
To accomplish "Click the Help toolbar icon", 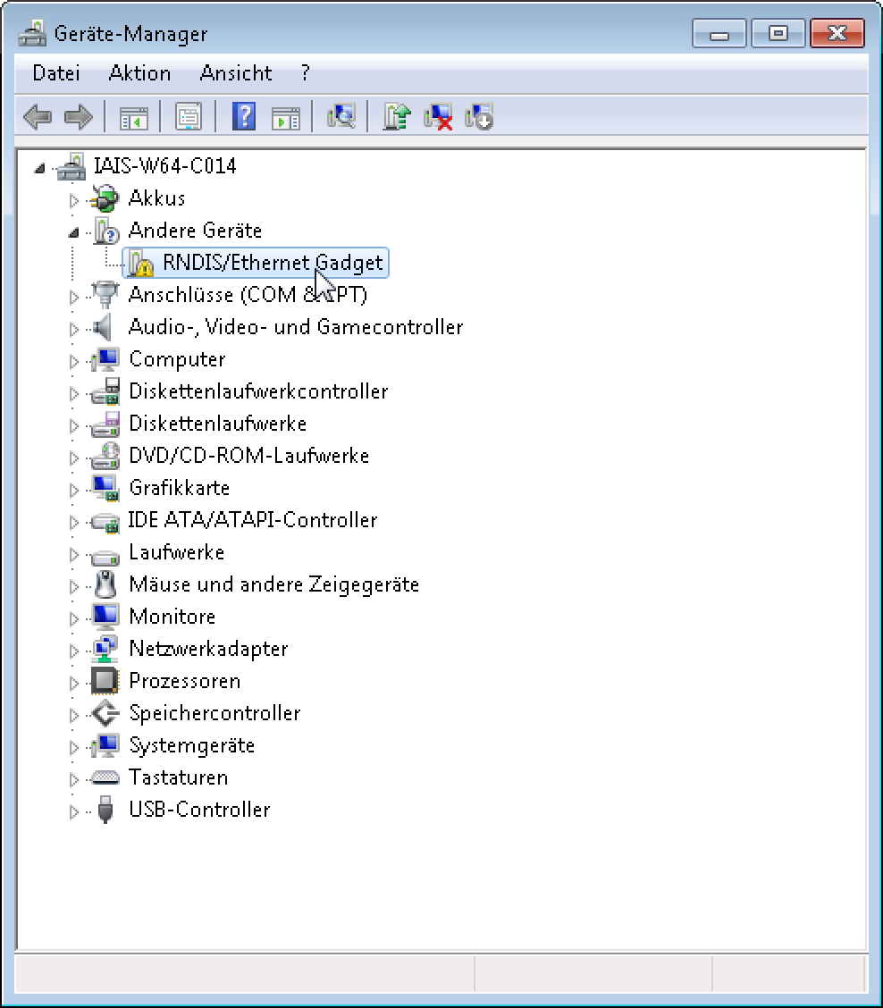I will coord(243,116).
